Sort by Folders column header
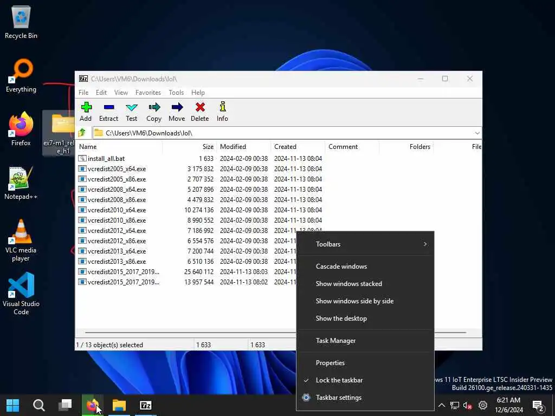Viewport: 555px width, 416px height. [x=406, y=146]
